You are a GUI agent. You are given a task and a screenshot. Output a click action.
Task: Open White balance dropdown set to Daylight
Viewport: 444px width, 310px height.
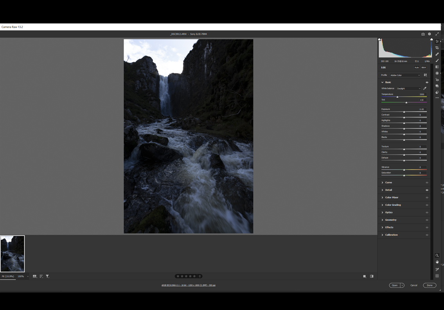pos(409,88)
